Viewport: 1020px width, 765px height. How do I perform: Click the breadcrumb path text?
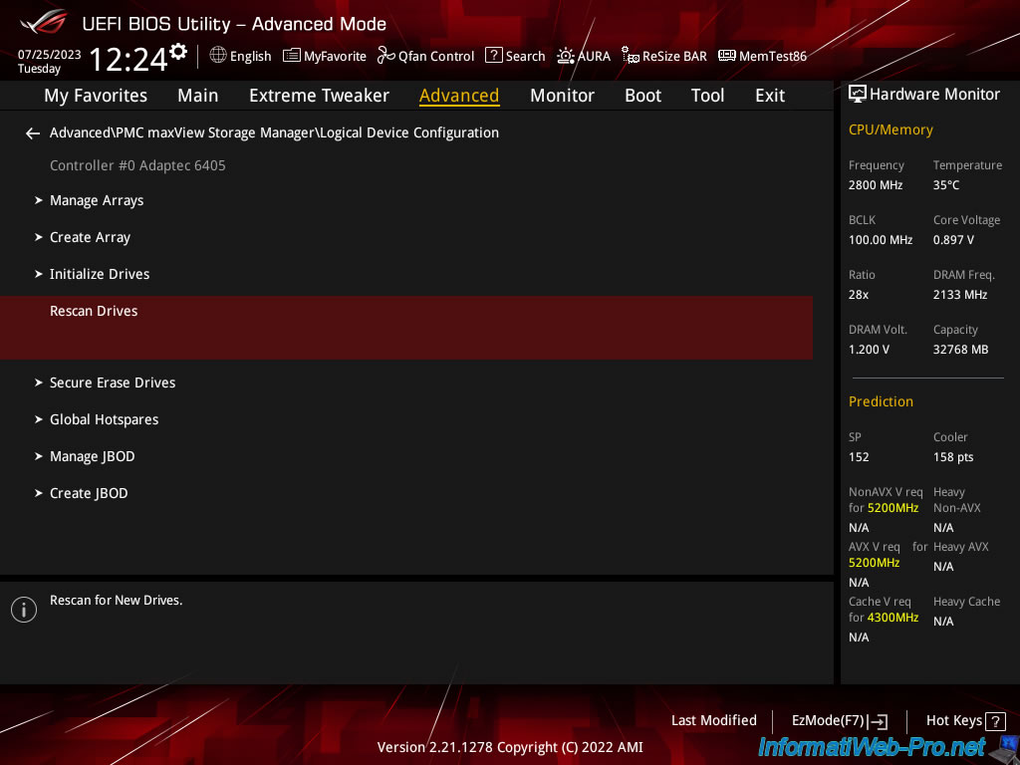(275, 132)
